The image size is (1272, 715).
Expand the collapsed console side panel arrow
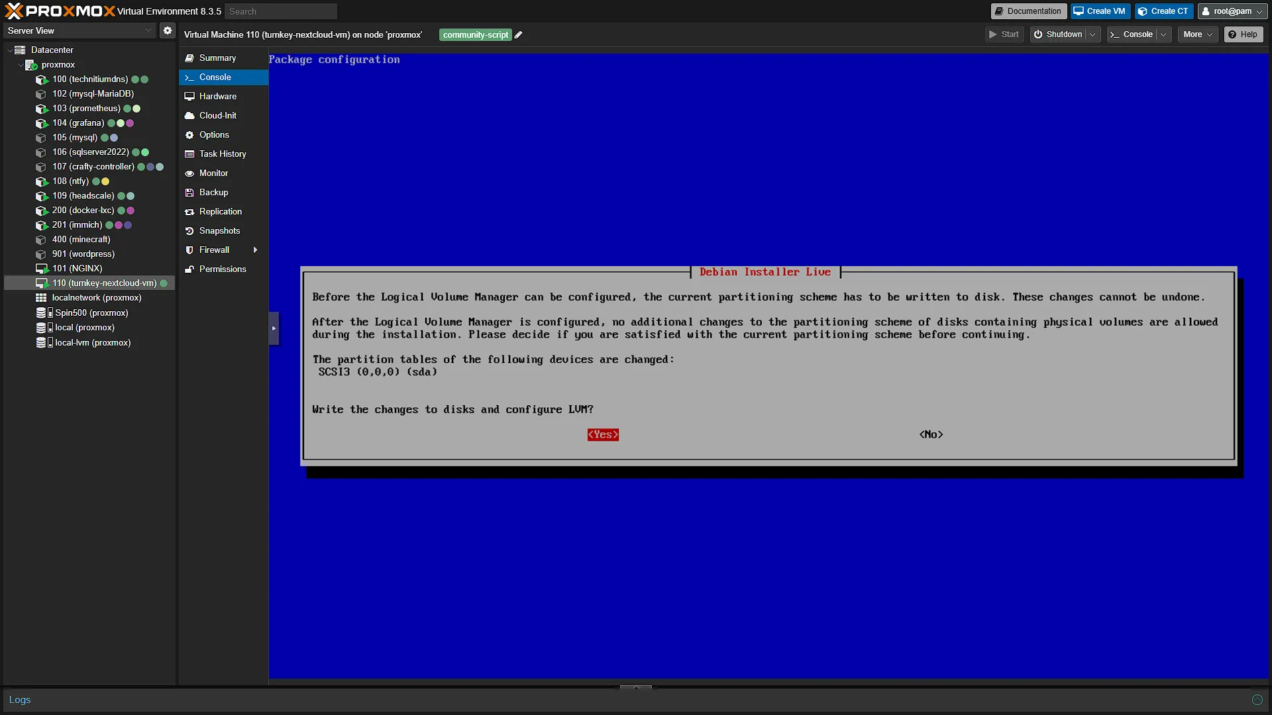274,328
